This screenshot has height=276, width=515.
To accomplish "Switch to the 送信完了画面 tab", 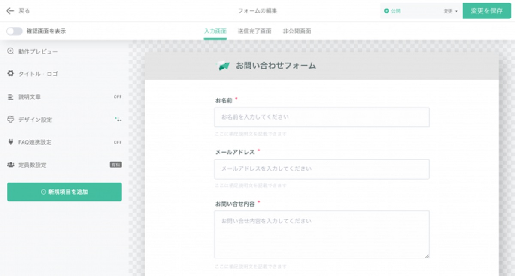I will (254, 31).
